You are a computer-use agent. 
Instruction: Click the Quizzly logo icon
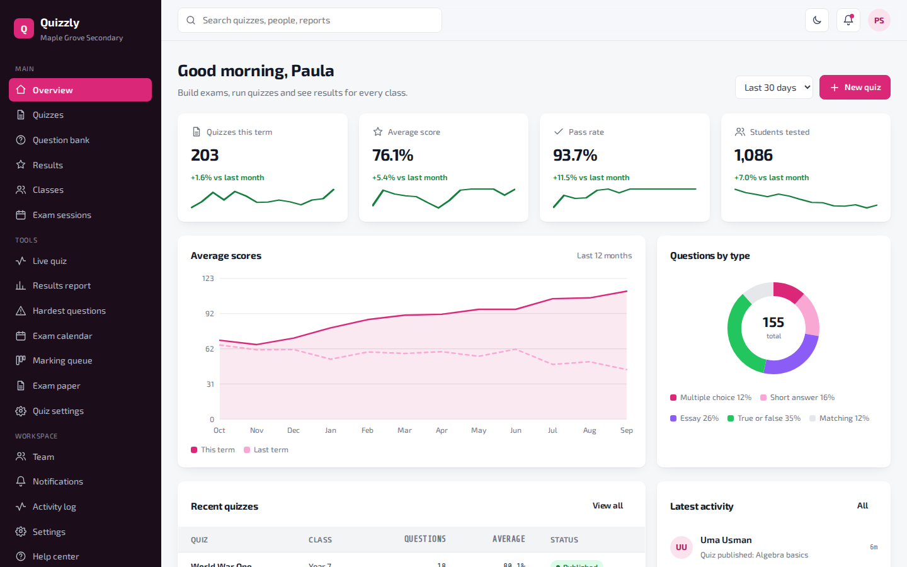(x=24, y=28)
